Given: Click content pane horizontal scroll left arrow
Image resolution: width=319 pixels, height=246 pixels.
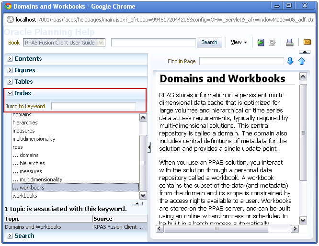Looking at the screenshot, I should pos(159,229).
